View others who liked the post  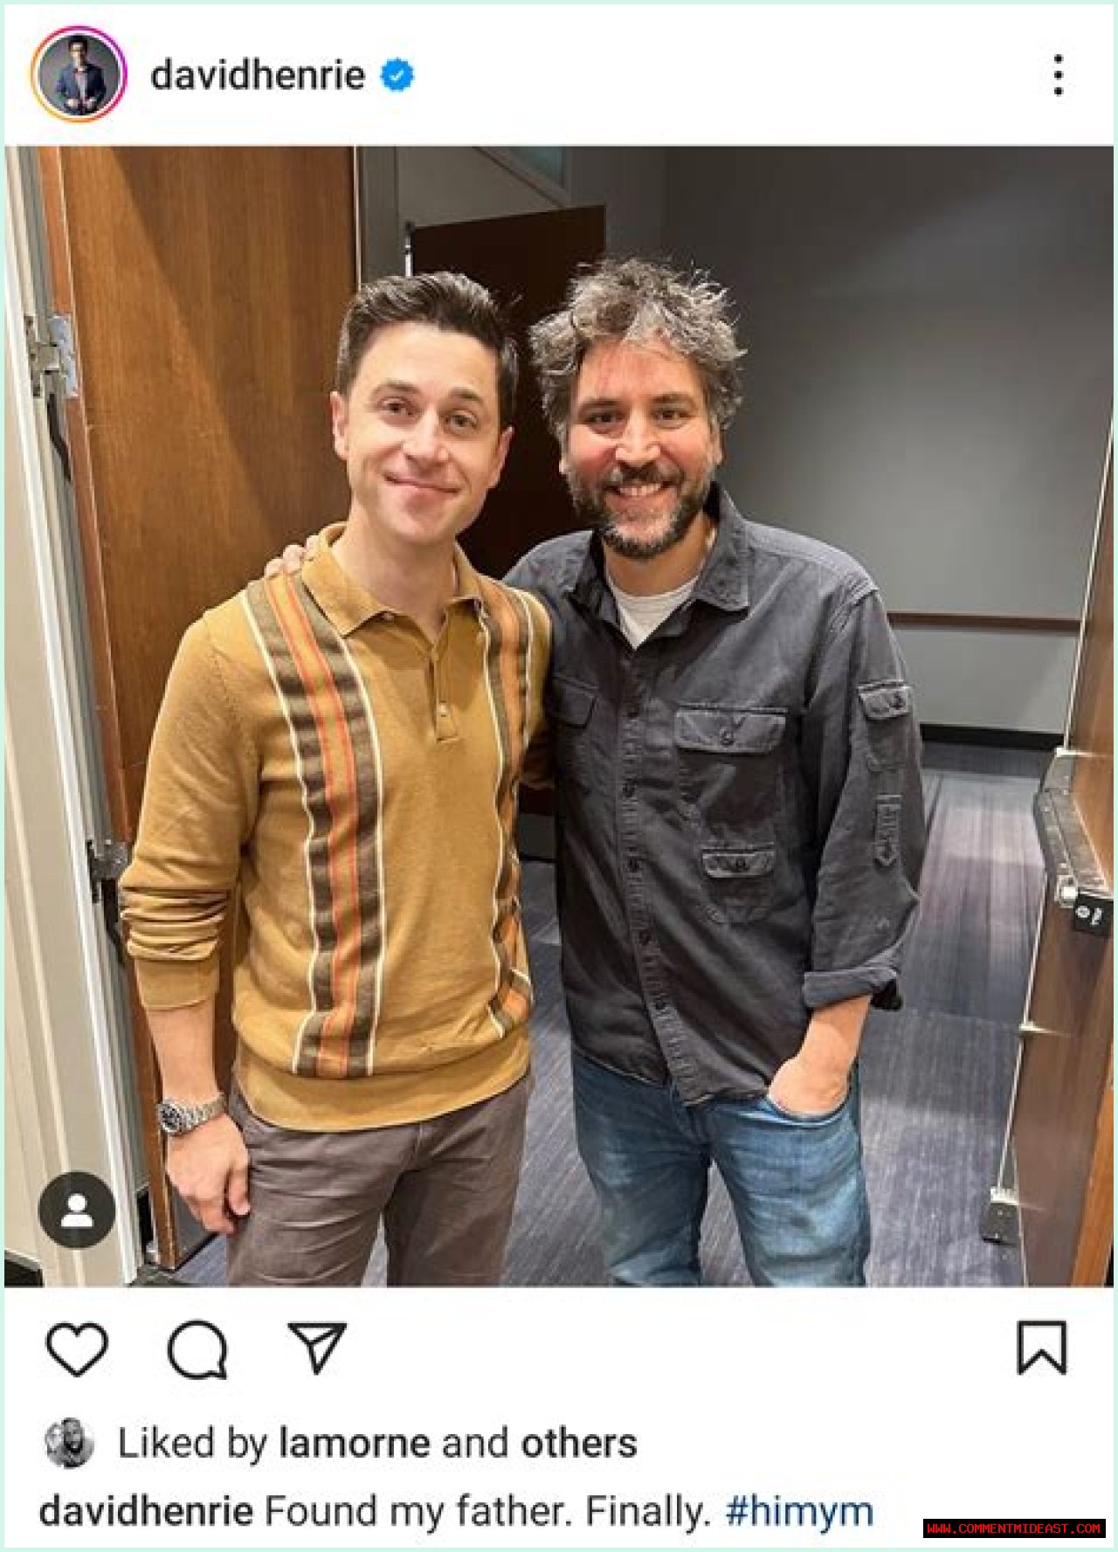click(x=578, y=1443)
